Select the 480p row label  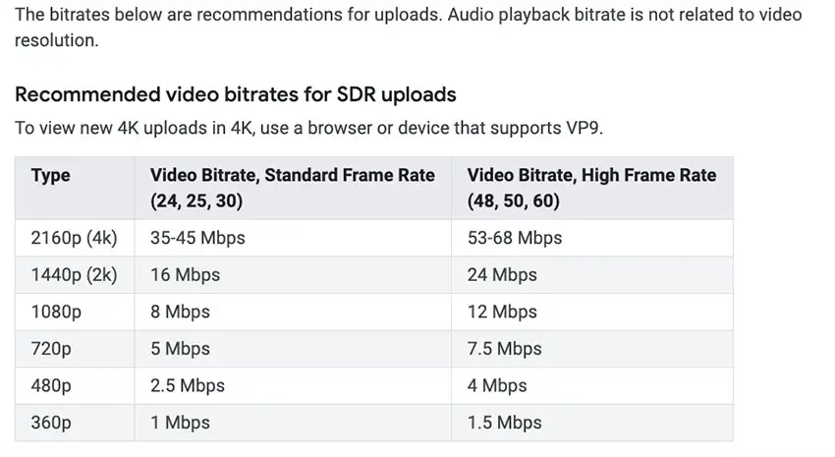point(50,385)
